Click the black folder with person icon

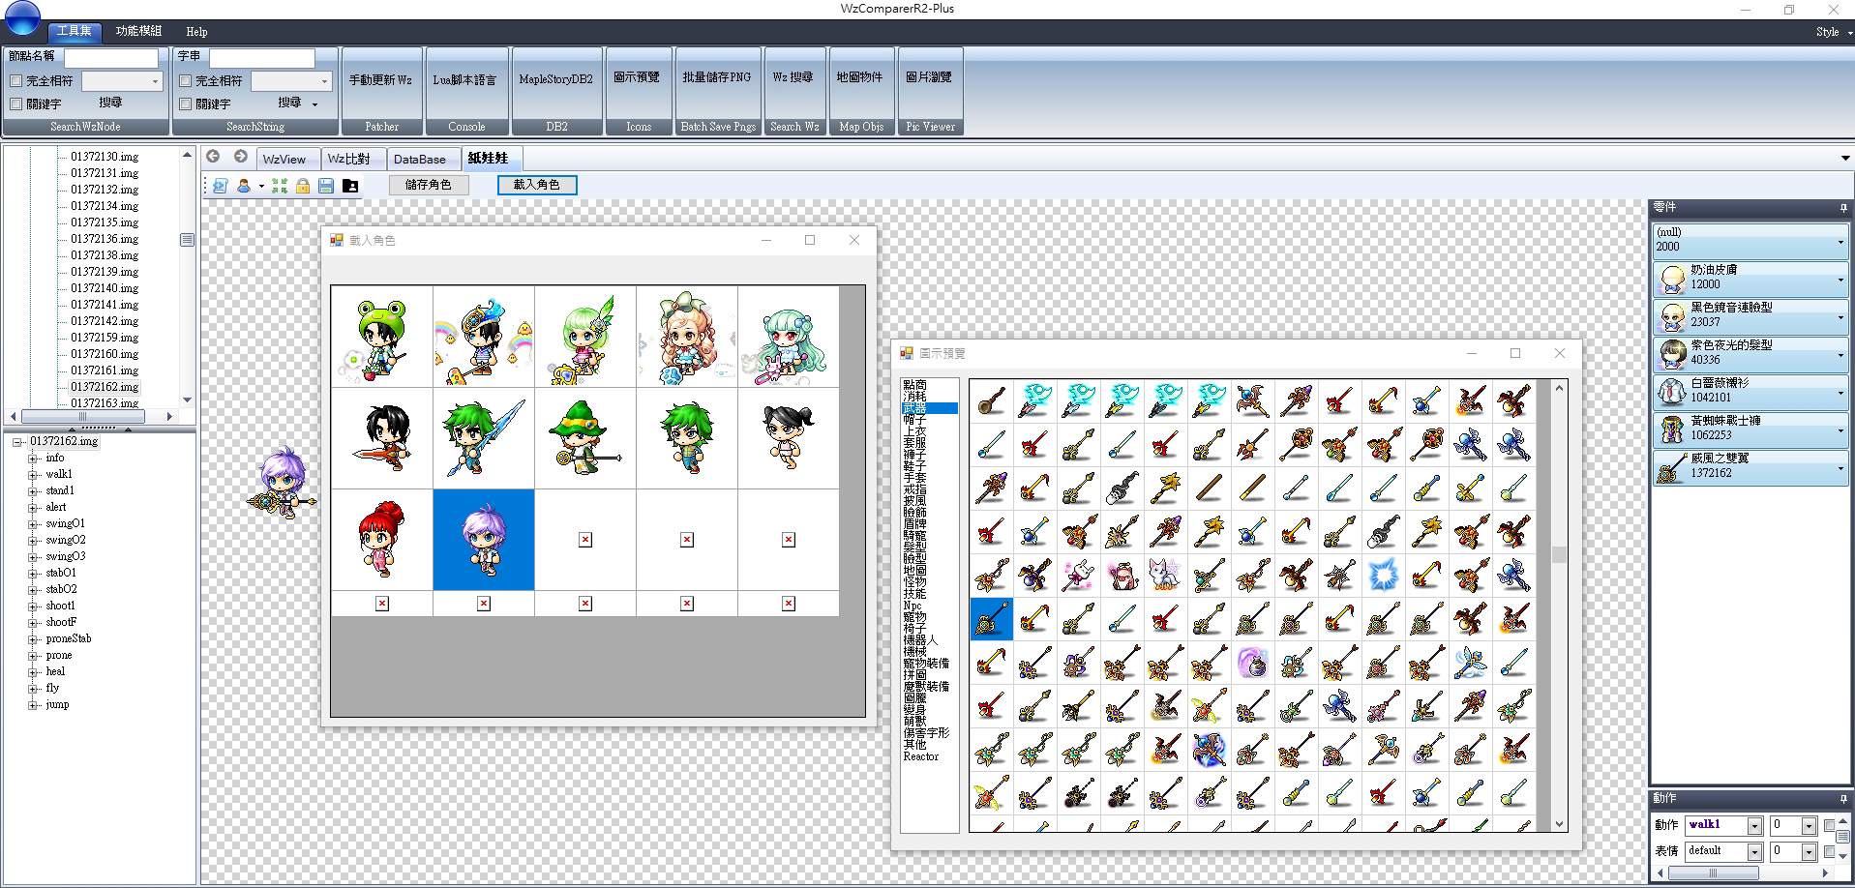coord(350,185)
